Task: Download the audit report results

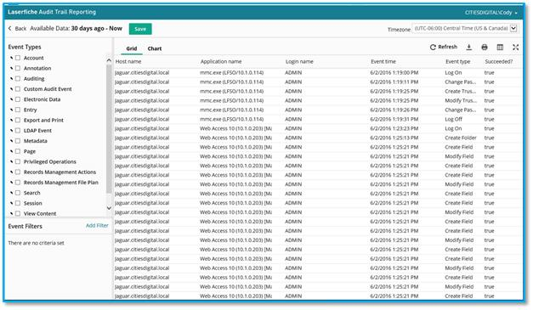Action: click(468, 48)
